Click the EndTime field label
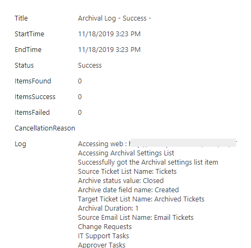The height and width of the screenshot is (248, 251). click(28, 50)
